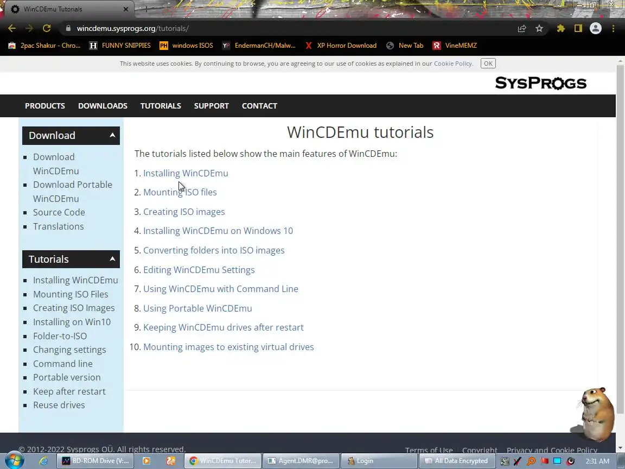
Task: Reload the page with the refresh icon
Action: click(x=47, y=28)
